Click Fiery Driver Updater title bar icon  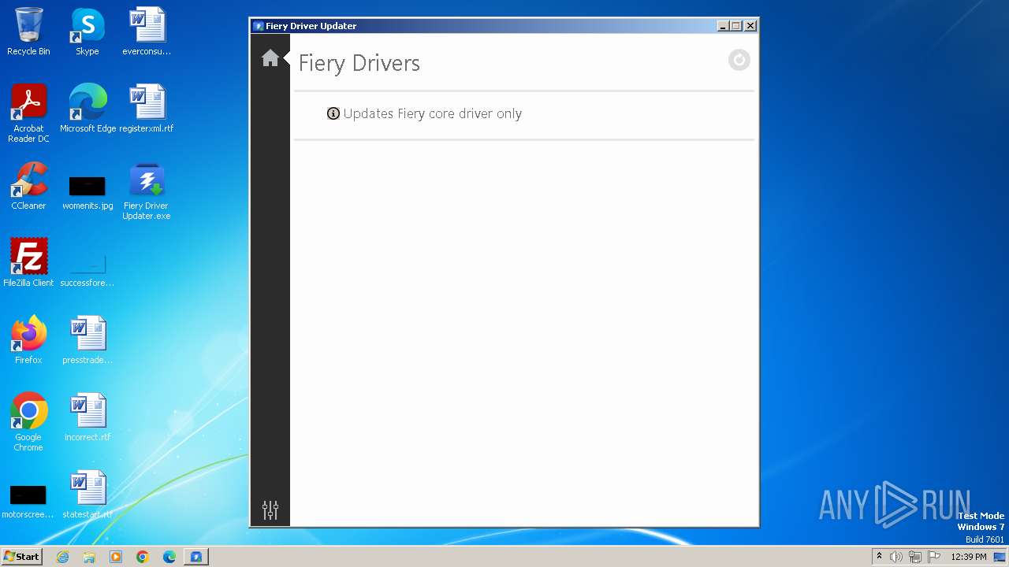pyautogui.click(x=258, y=26)
